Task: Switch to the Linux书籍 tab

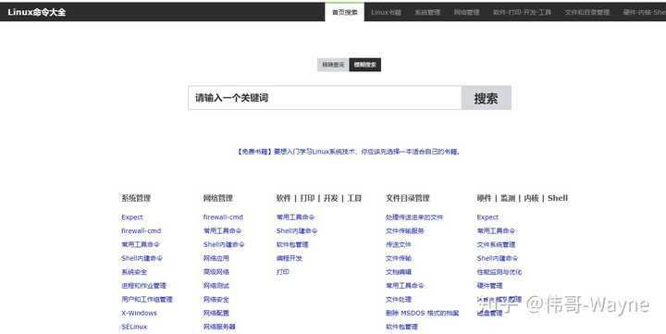Action: pyautogui.click(x=386, y=12)
